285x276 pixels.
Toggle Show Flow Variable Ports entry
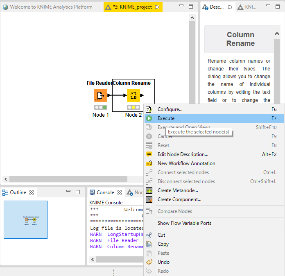pos(214,223)
